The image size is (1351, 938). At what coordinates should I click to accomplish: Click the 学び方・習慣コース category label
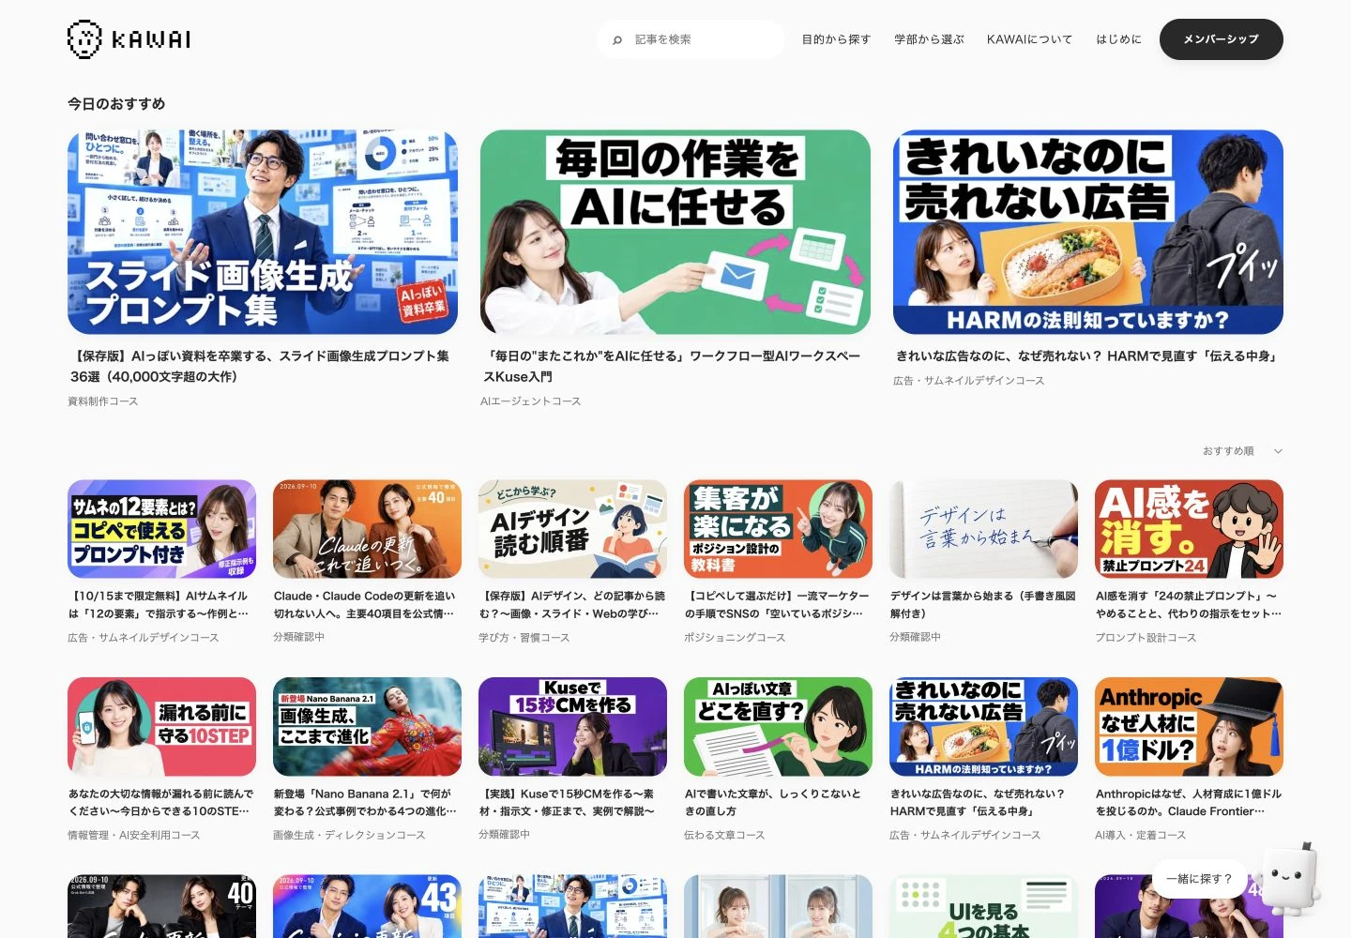click(x=524, y=638)
